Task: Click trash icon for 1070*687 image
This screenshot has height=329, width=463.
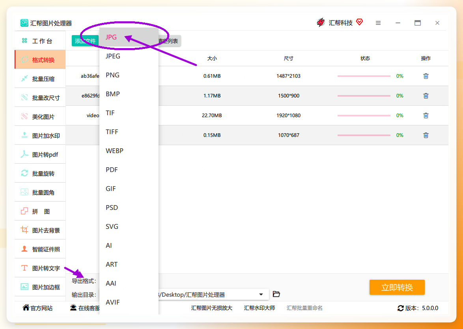Action: coord(426,135)
